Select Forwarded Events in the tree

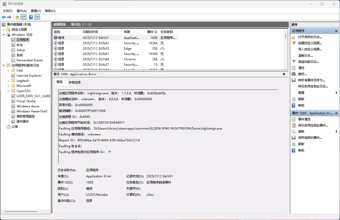30,60
